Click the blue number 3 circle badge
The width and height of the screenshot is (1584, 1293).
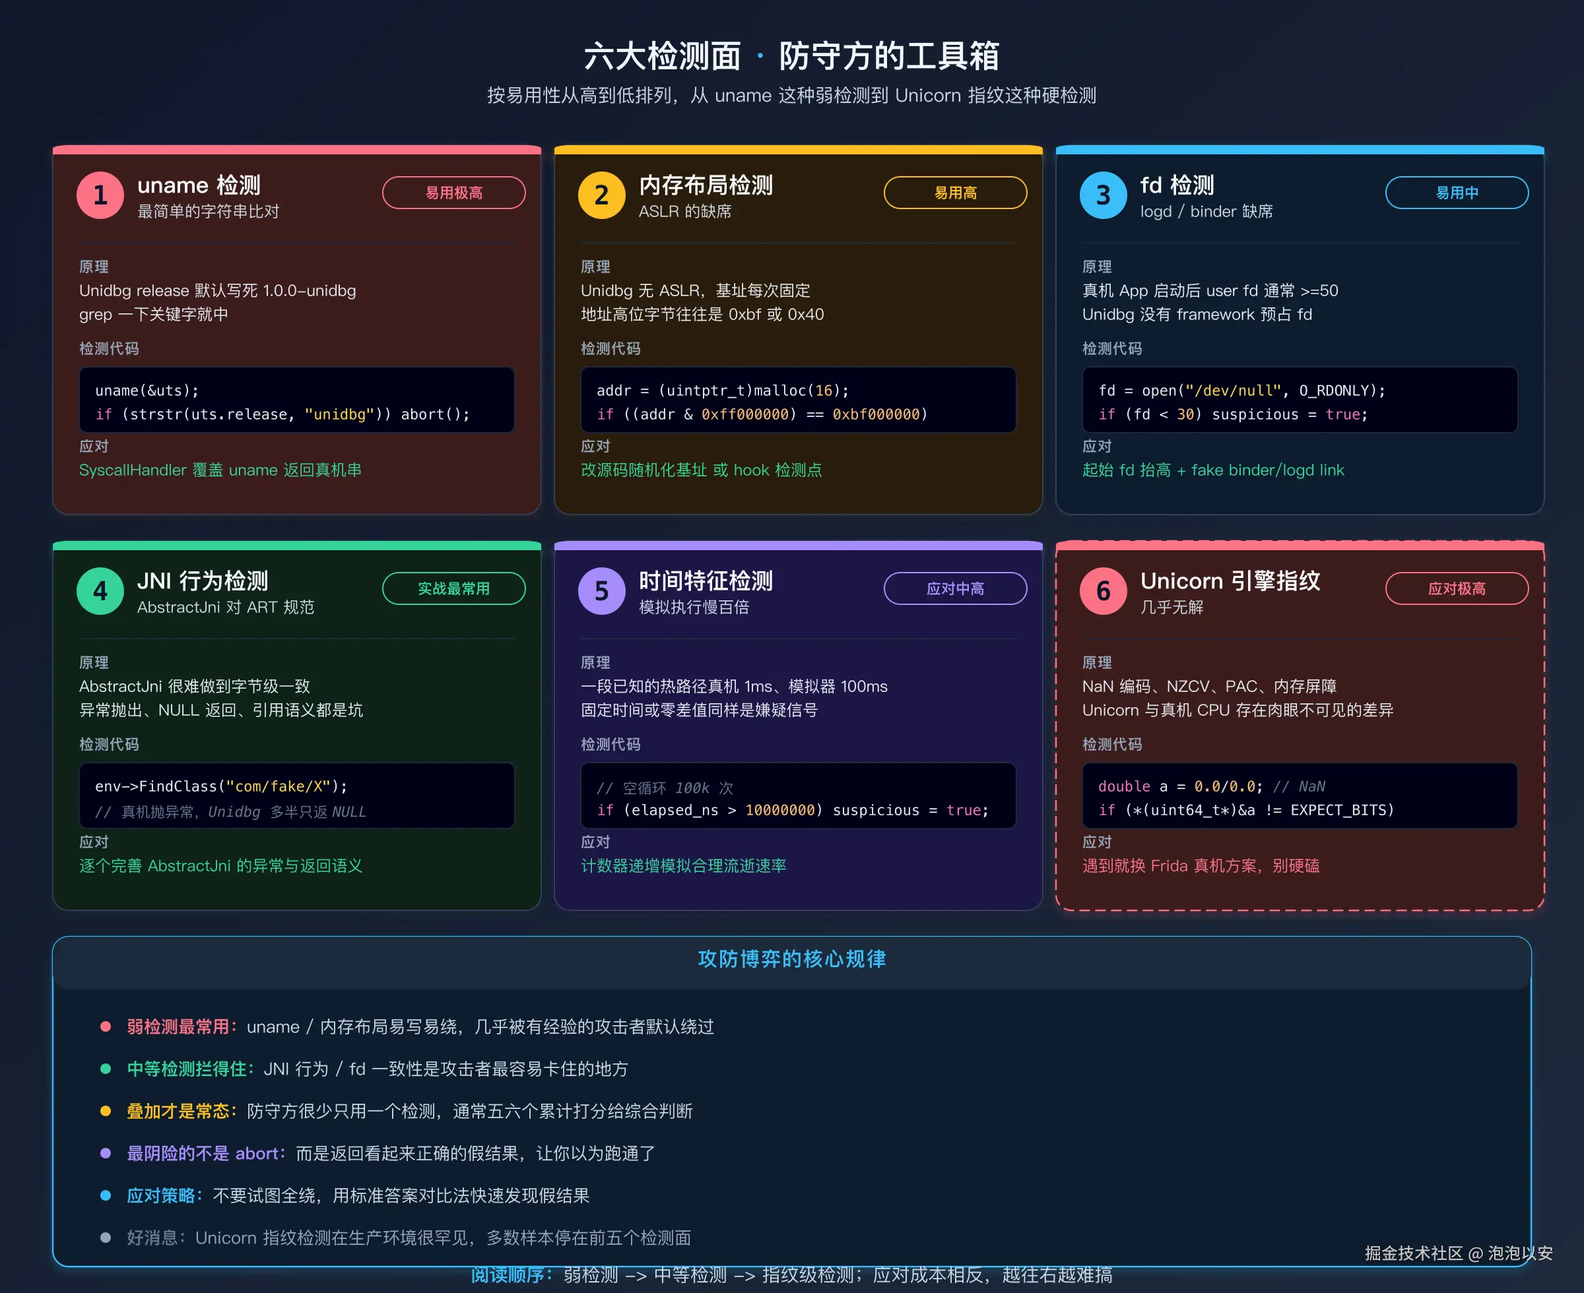click(x=1103, y=195)
